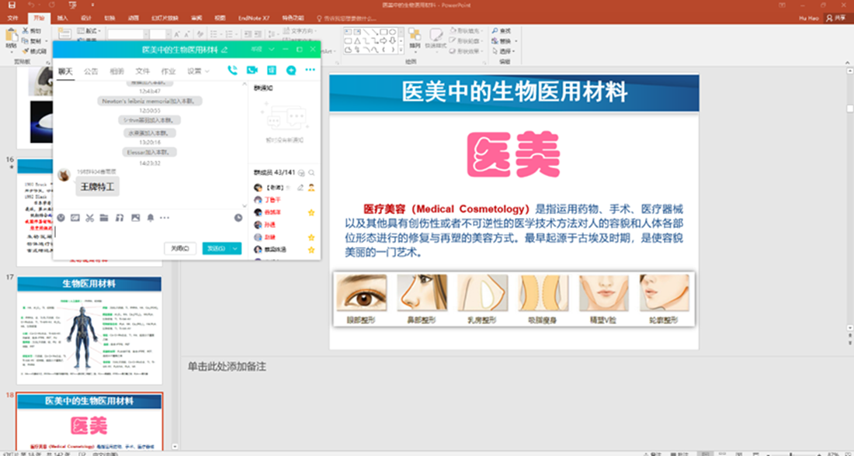Viewport: 854px width, 456px height.
Task: Open the 选择 dropdown in editing group
Action: coord(506,51)
